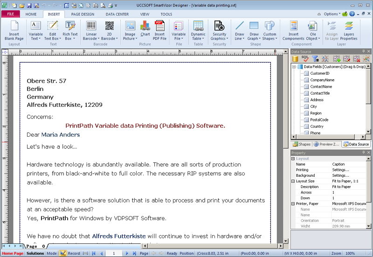Click the help question mark icon
This screenshot has width=373, height=257.
(x=352, y=14)
